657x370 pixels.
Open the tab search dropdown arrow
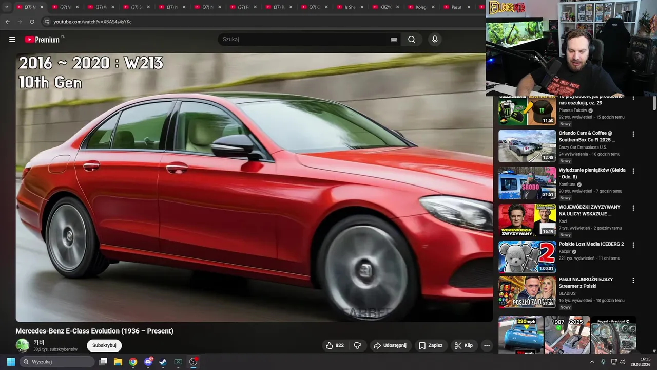(7, 7)
